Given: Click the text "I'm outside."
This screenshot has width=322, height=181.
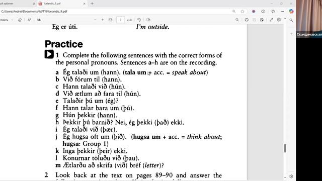Looking at the screenshot, I should tap(152, 27).
